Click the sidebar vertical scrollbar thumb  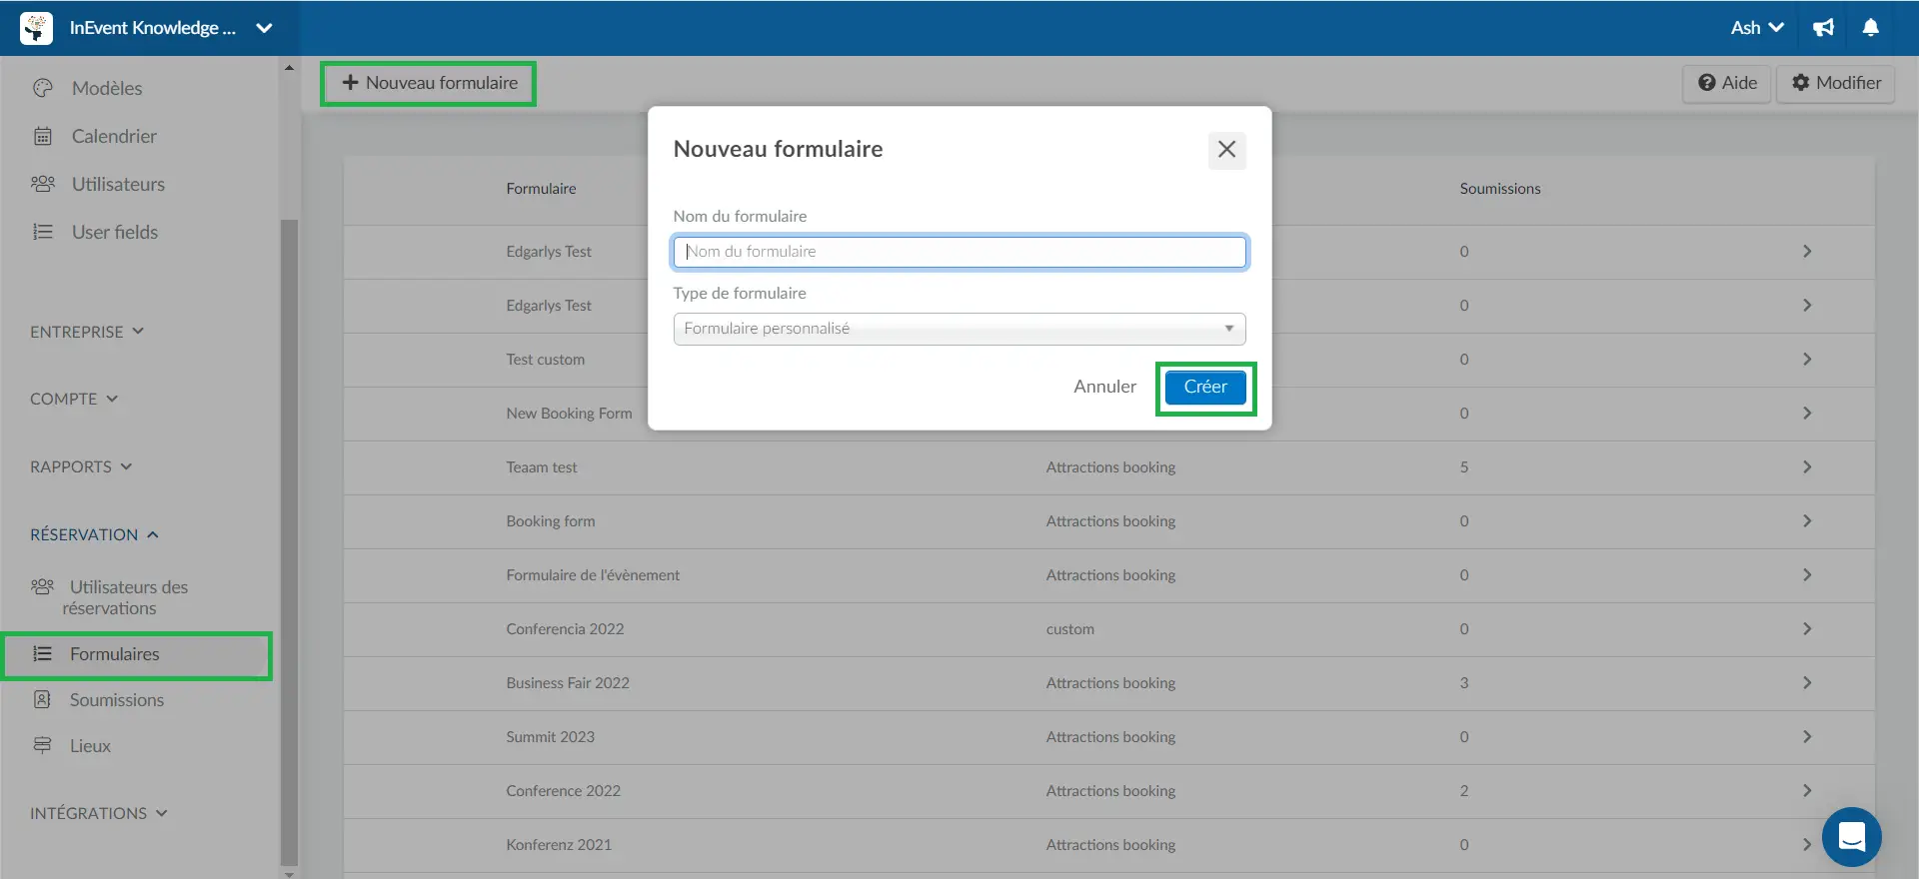(289, 542)
